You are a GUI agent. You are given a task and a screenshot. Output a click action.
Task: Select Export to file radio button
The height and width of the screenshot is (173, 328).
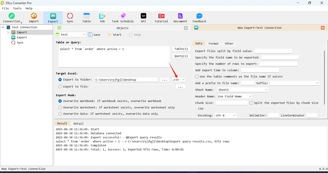[60, 86]
